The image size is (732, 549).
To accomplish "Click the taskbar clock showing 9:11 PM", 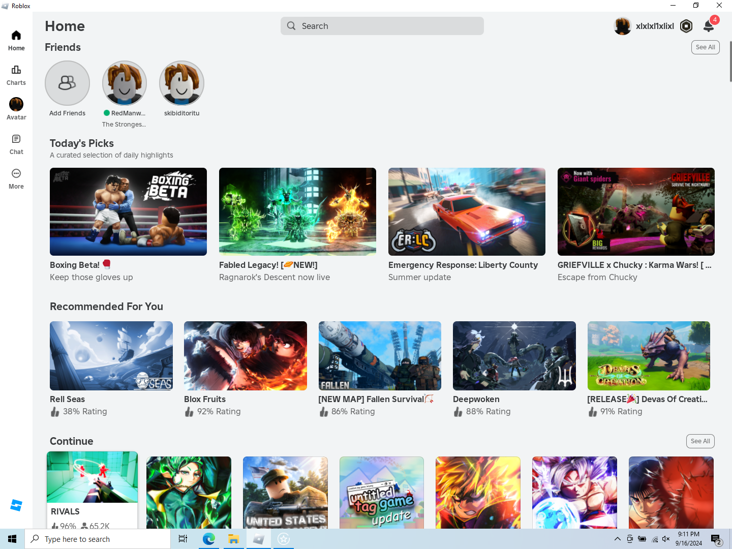I will 689,539.
